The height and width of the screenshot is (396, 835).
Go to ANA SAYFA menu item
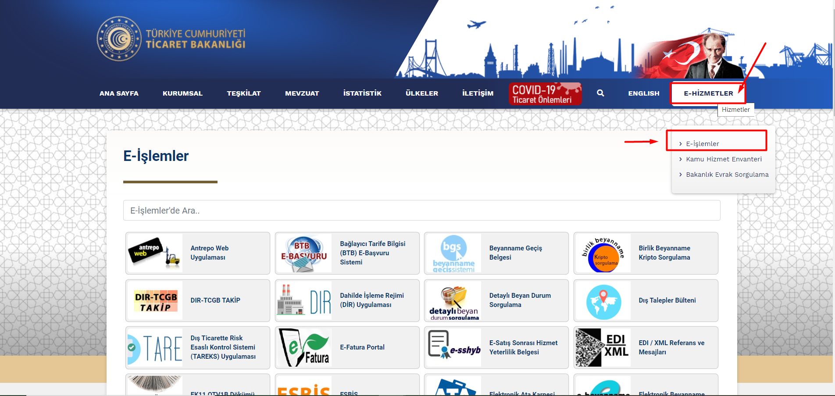119,93
